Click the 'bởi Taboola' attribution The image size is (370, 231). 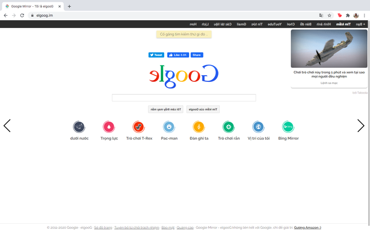click(360, 93)
